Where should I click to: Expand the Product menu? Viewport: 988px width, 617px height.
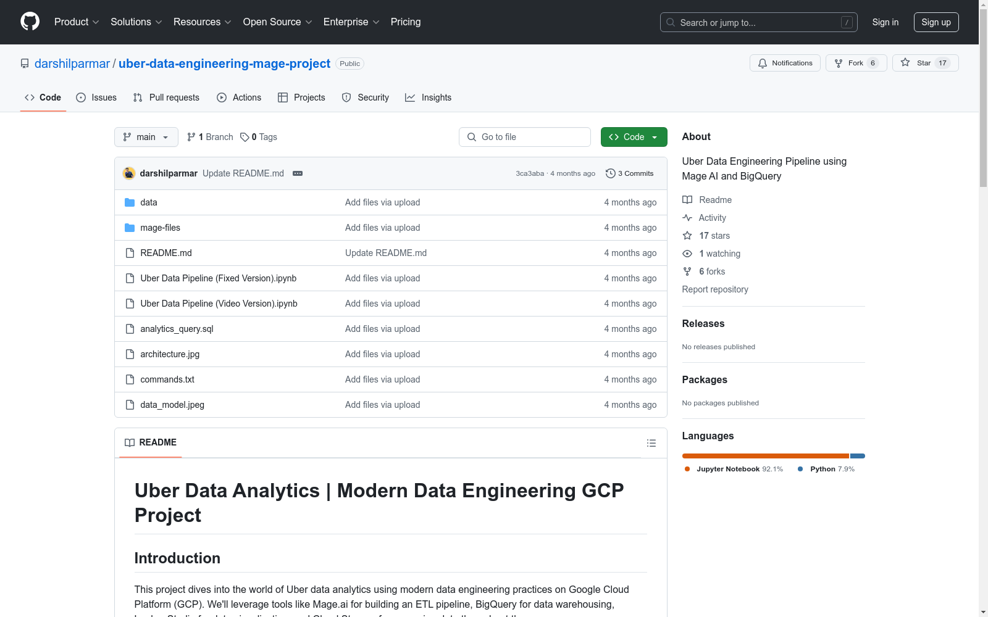[x=77, y=22]
